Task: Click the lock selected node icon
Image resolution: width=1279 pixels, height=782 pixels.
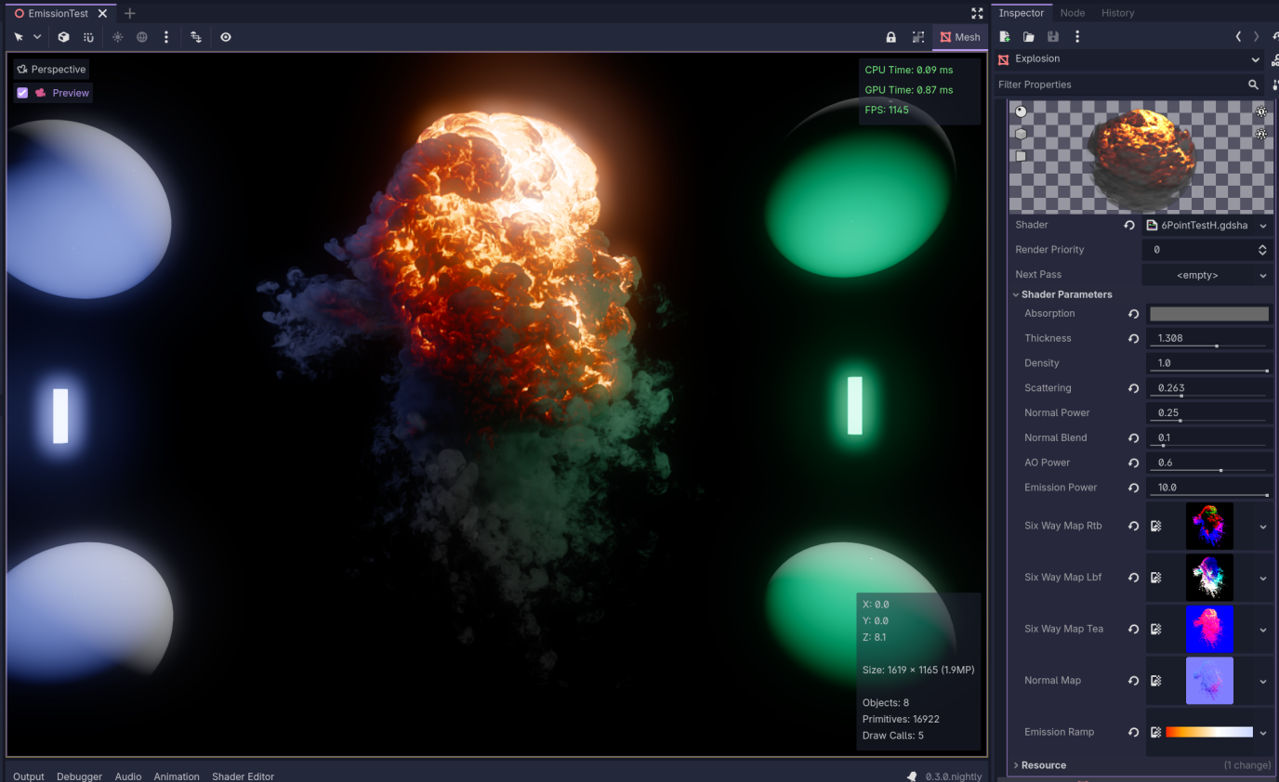Action: point(891,37)
